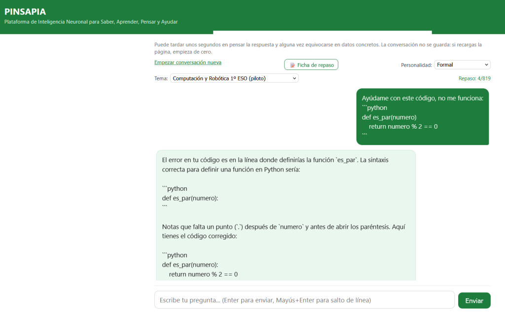
Task: Click the assistant reply starting 'El error en tu código'
Action: point(286,215)
